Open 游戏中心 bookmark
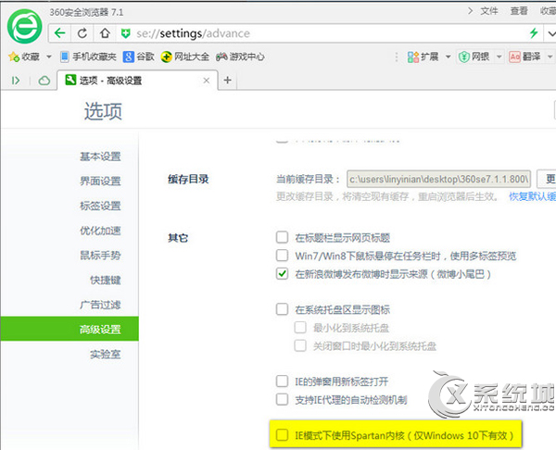 (x=240, y=56)
